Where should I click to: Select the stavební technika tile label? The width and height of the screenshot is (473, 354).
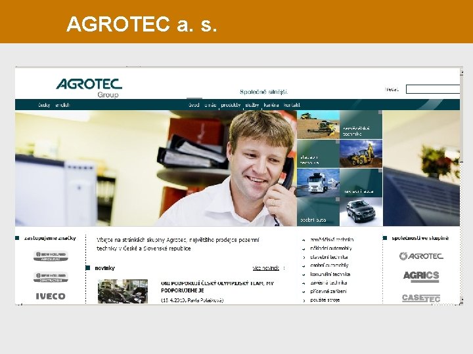pyautogui.click(x=310, y=160)
